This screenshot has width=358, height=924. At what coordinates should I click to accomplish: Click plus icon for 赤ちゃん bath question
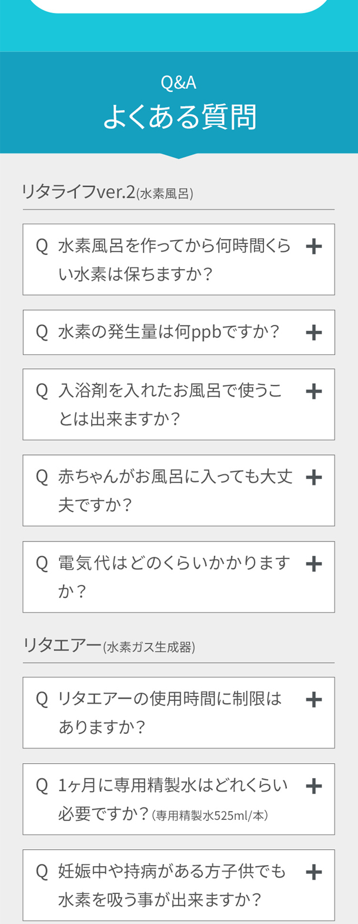pyautogui.click(x=314, y=477)
